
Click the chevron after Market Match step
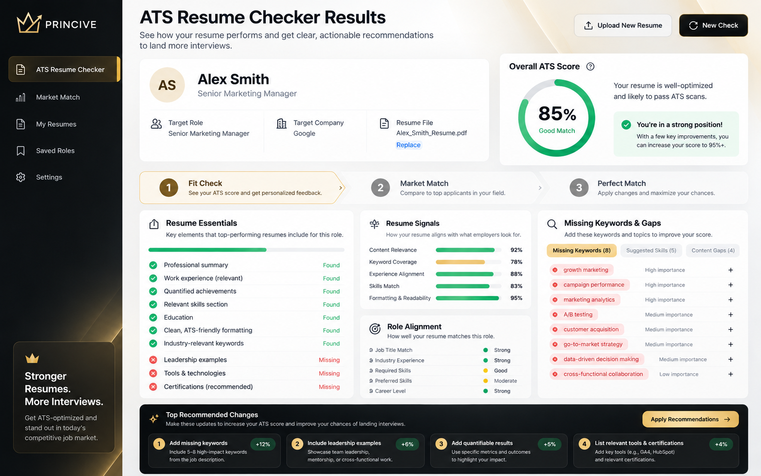[x=540, y=188]
